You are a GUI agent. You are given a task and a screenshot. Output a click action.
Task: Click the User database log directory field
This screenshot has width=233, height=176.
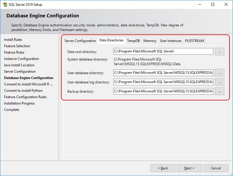tap(163, 82)
